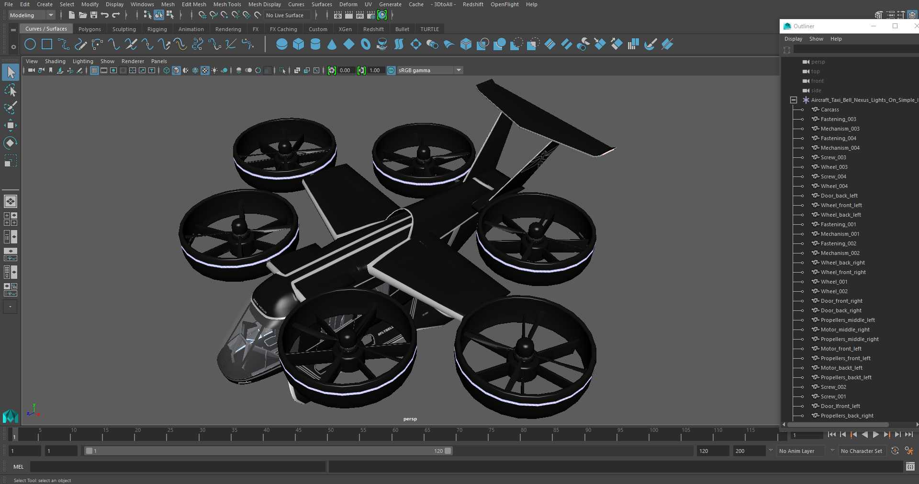Click the NURBS sphere shelf icon
Image resolution: width=919 pixels, height=484 pixels.
pyautogui.click(x=282, y=44)
